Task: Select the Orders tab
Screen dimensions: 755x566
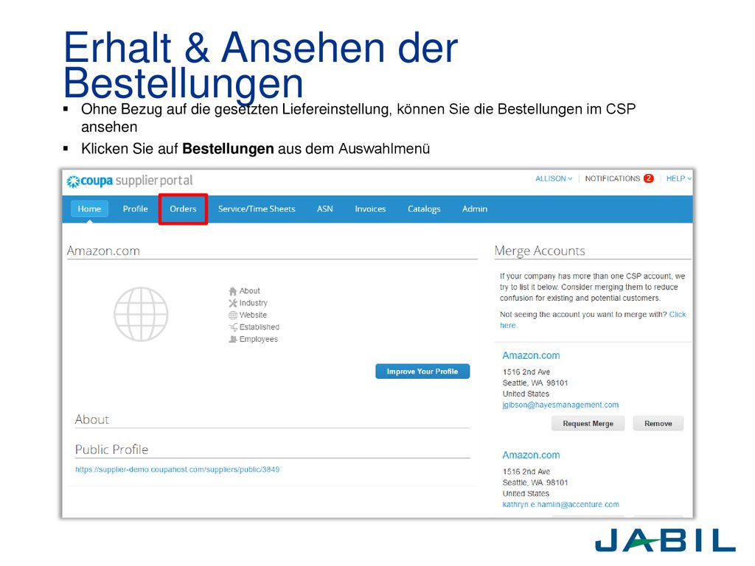Action: pos(183,209)
